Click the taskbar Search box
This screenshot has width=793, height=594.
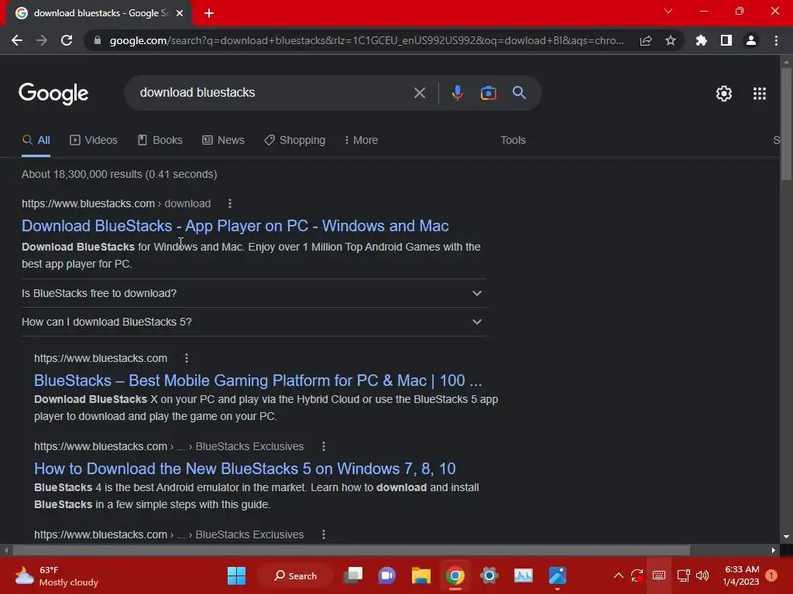tap(296, 575)
